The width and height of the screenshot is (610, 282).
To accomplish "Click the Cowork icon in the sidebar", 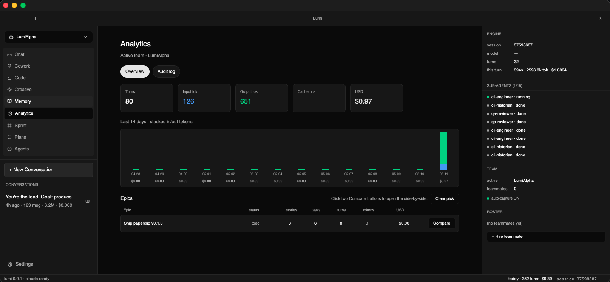I will (9, 66).
